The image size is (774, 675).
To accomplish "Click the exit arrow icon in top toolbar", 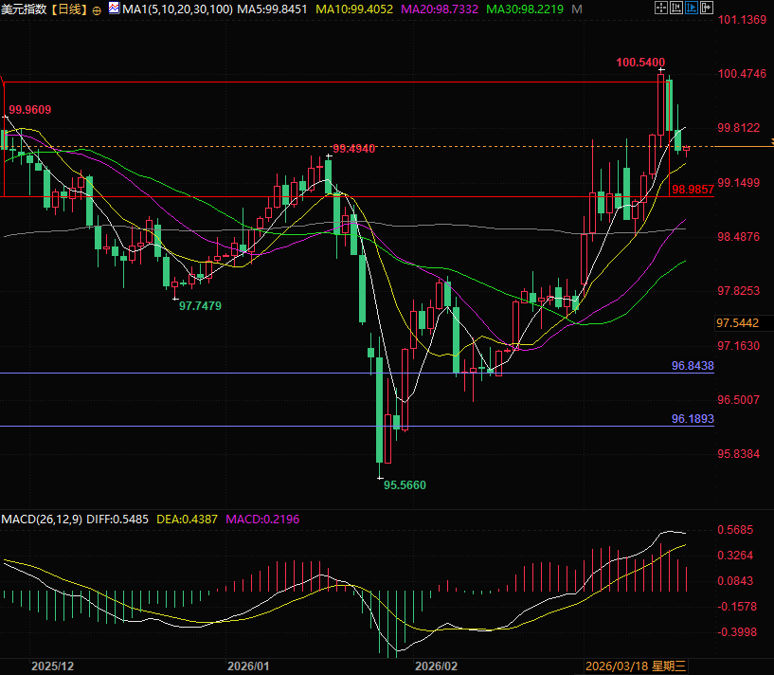I will tap(707, 8).
